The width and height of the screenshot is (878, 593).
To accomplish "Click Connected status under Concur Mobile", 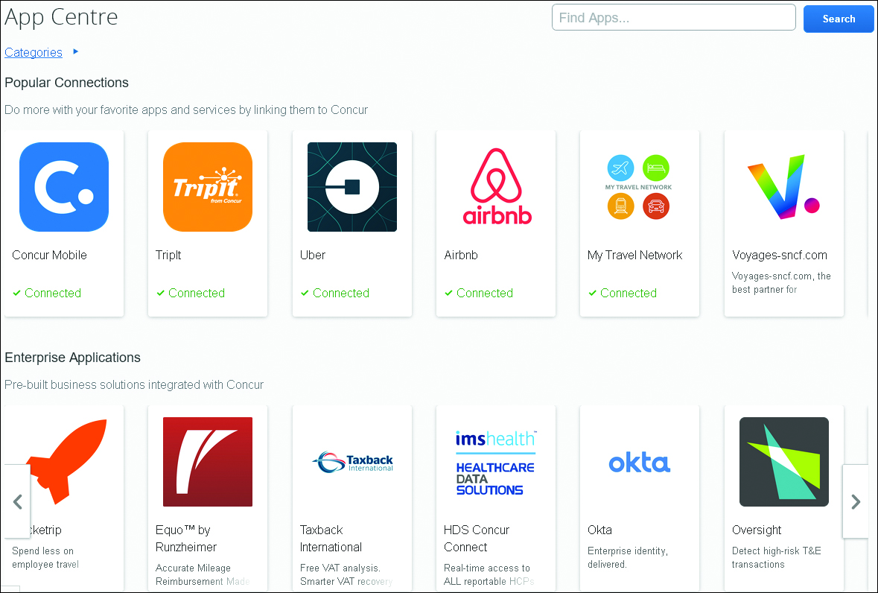I will point(47,293).
